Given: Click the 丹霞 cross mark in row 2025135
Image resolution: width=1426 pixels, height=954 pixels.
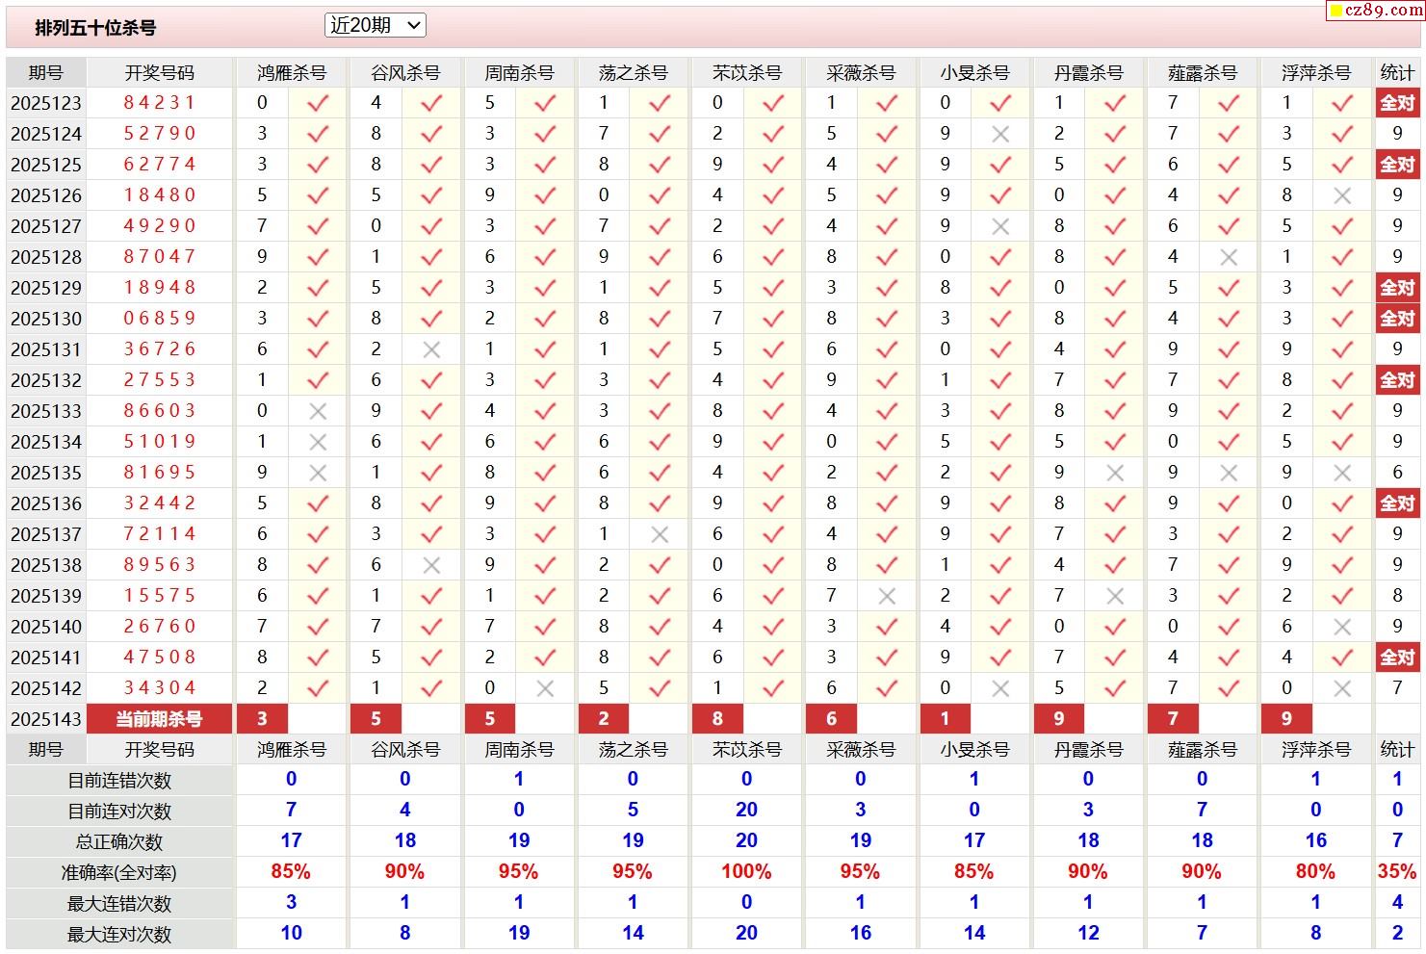Looking at the screenshot, I should tap(1115, 473).
